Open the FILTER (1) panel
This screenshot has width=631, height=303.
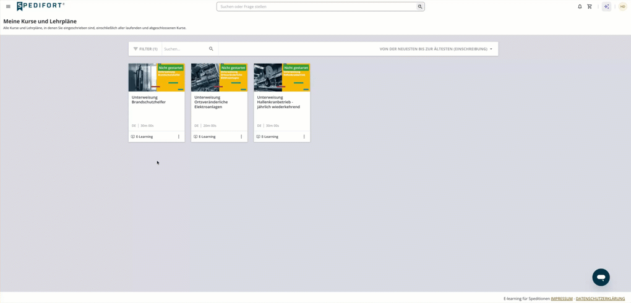[x=145, y=49]
